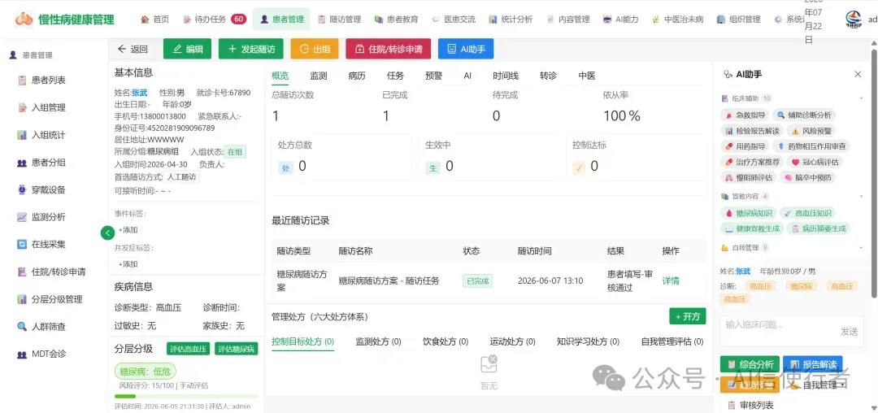The image size is (878, 413).
Task: Switch to the 监测 tab
Action: (319, 76)
